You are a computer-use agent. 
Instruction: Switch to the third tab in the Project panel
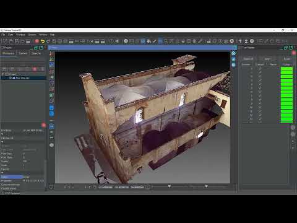pyautogui.click(x=36, y=53)
